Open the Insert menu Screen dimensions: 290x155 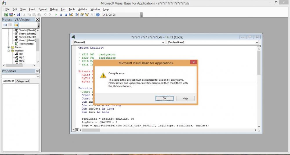click(32, 9)
